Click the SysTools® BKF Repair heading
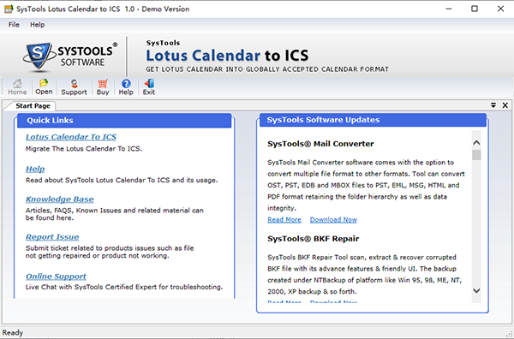 point(313,239)
